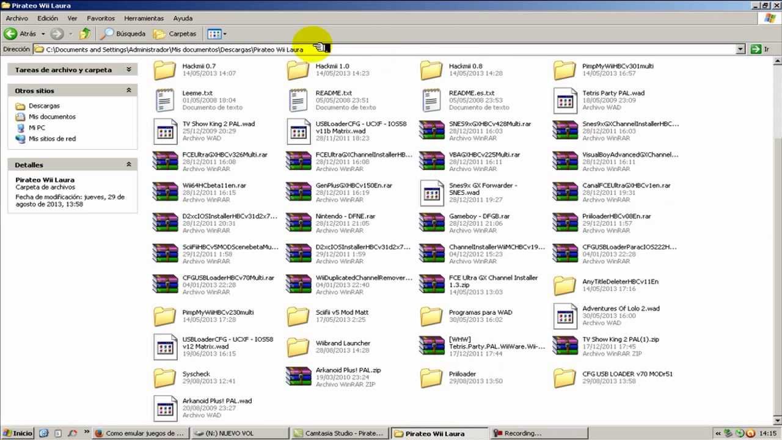Viewport: 782px width, 440px height.
Task: Select the Hackmii 0.7 folder icon
Action: tap(165, 70)
